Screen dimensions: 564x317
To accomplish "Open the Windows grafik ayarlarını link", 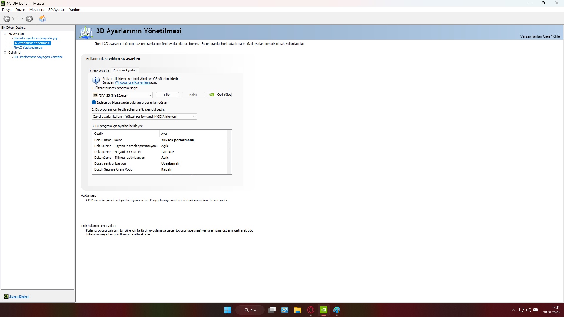I will click(132, 83).
